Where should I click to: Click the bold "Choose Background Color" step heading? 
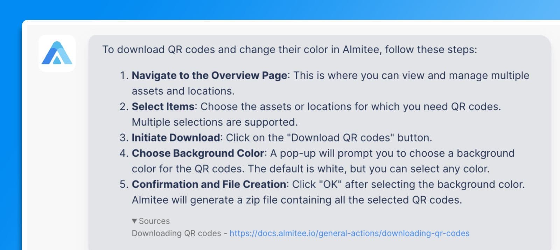click(x=198, y=153)
